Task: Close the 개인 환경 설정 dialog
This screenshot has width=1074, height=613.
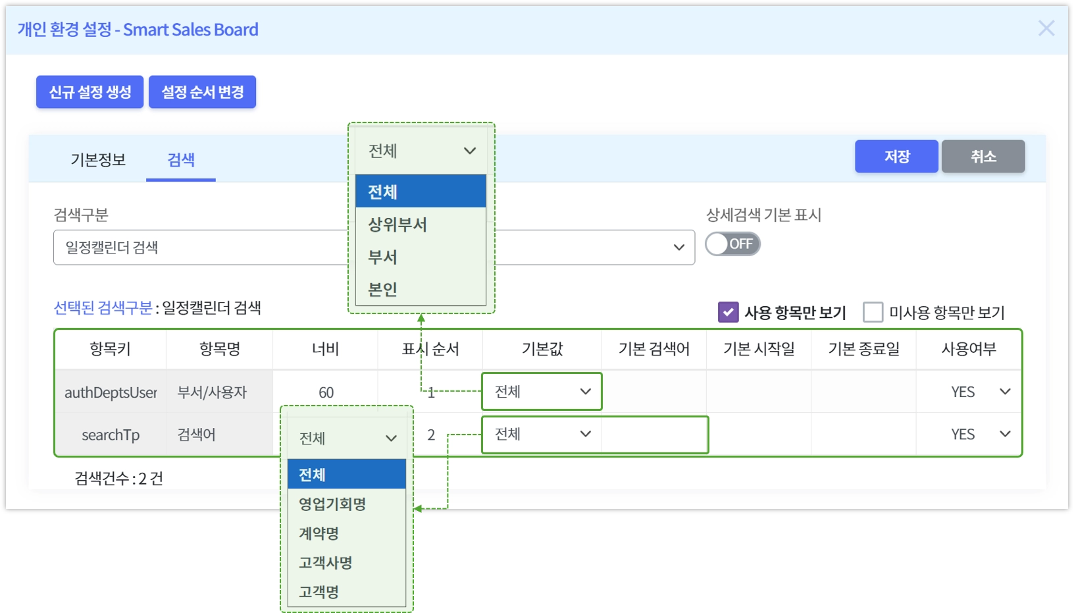Action: (x=1046, y=28)
